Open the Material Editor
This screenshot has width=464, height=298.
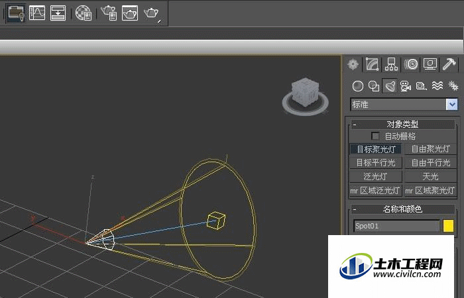[x=84, y=13]
